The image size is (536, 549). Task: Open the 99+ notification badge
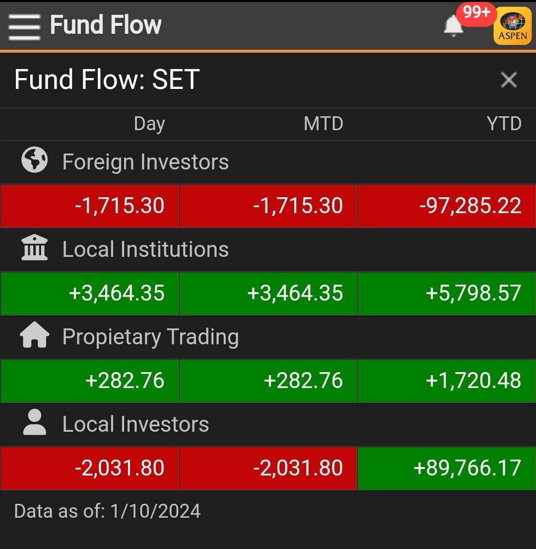[476, 14]
